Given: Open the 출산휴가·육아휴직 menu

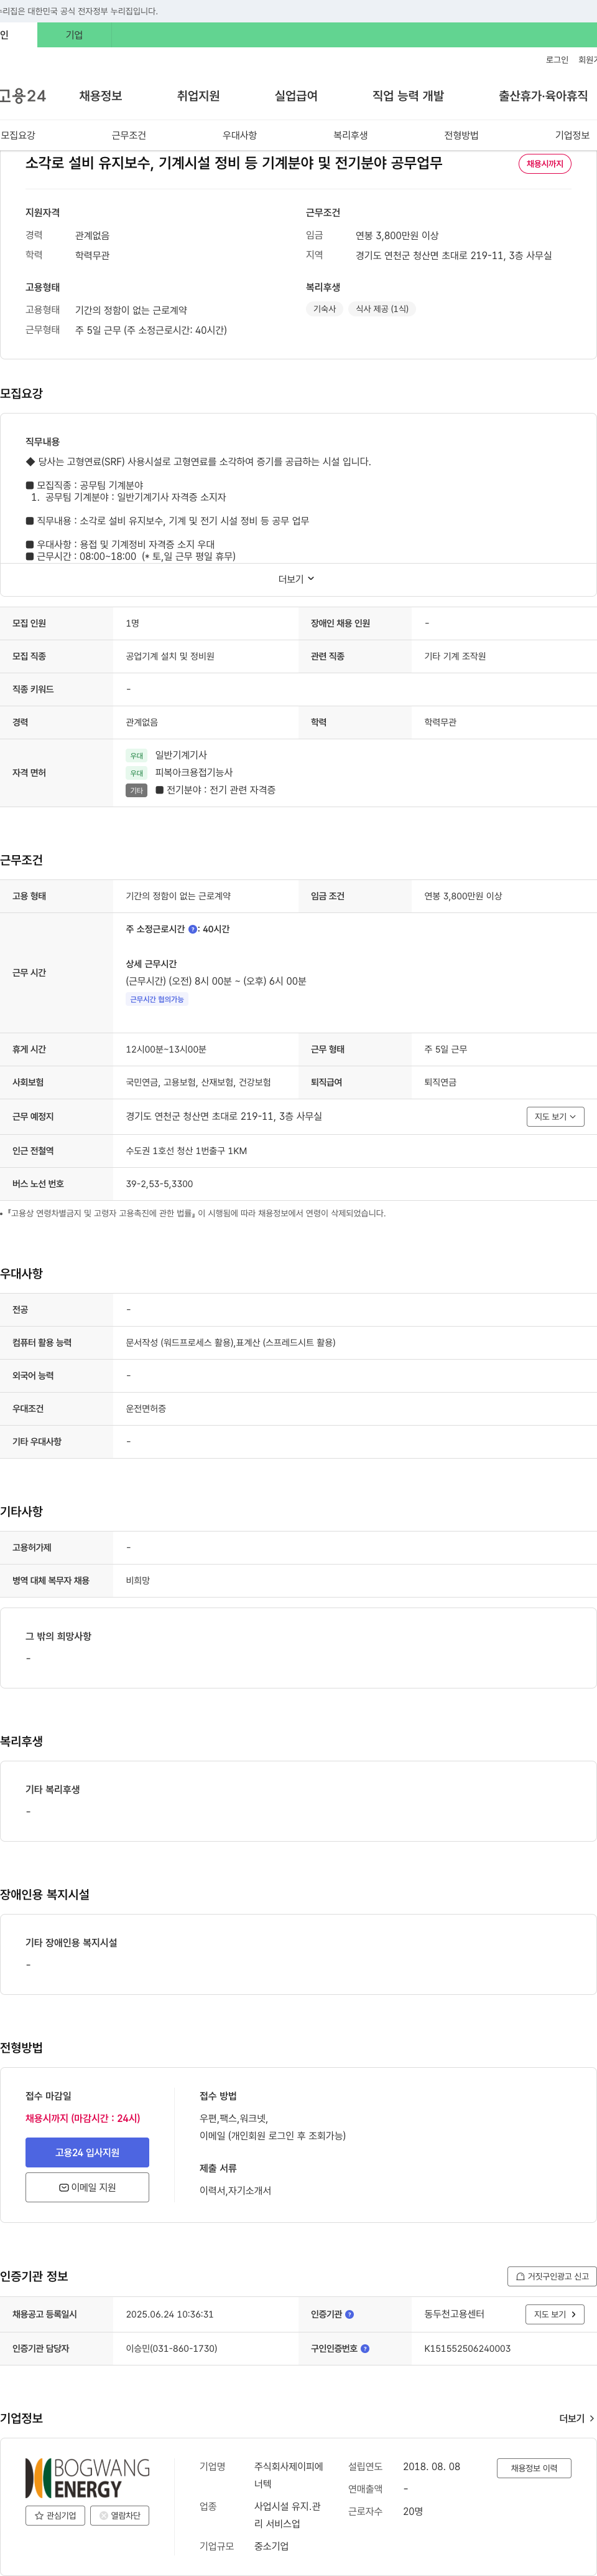Looking at the screenshot, I should point(543,96).
